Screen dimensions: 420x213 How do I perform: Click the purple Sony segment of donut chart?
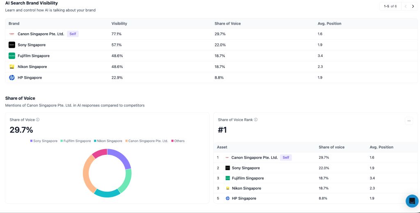pyautogui.click(x=121, y=157)
